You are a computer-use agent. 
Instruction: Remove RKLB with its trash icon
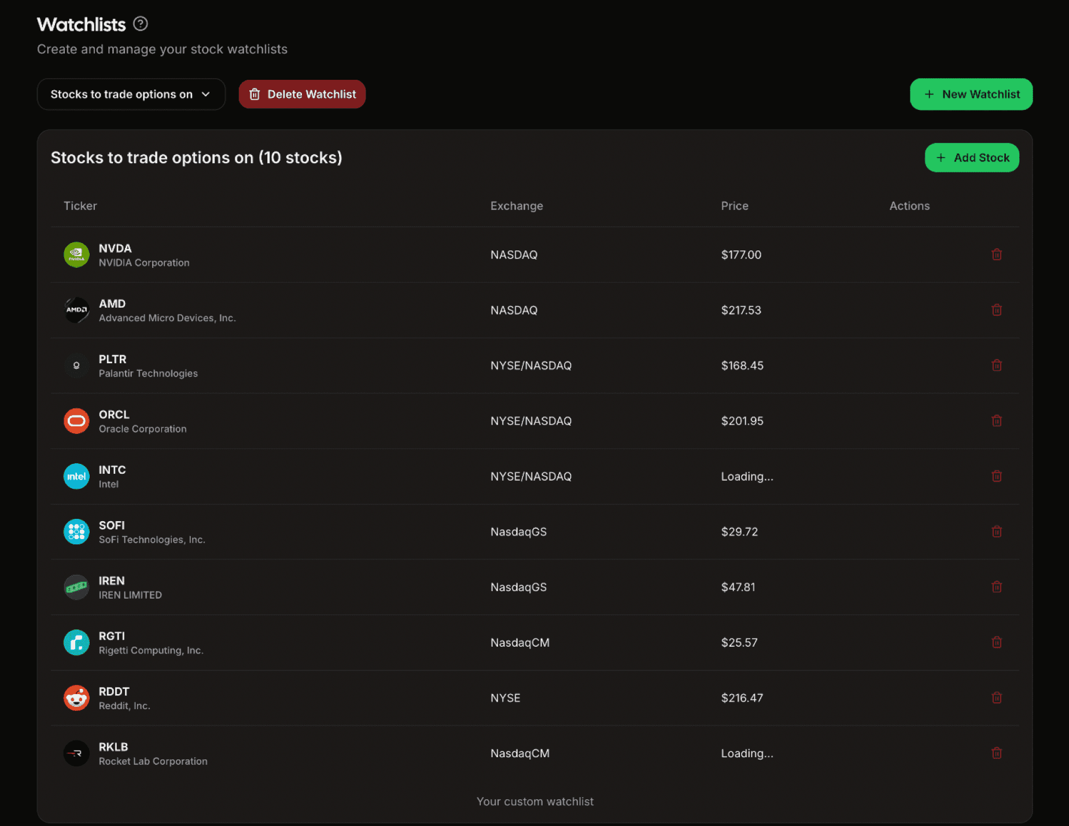(x=997, y=753)
